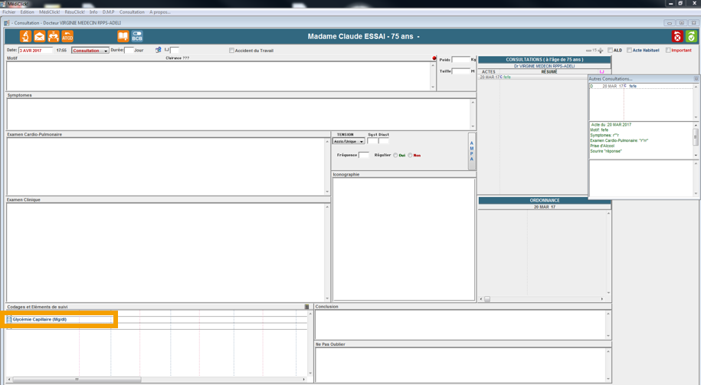Click the plus zoom stepper near 15
Image resolution: width=701 pixels, height=385 pixels.
(601, 51)
